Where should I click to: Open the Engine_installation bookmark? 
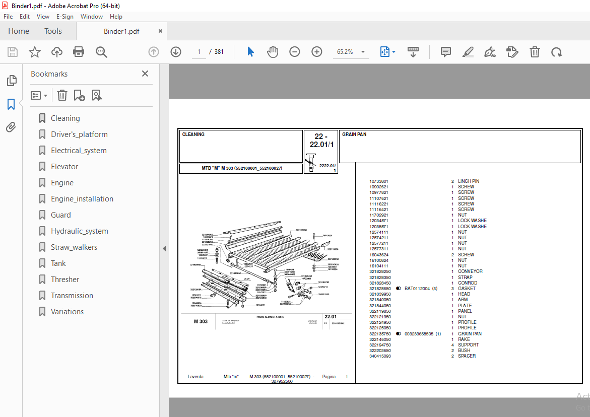tap(82, 199)
